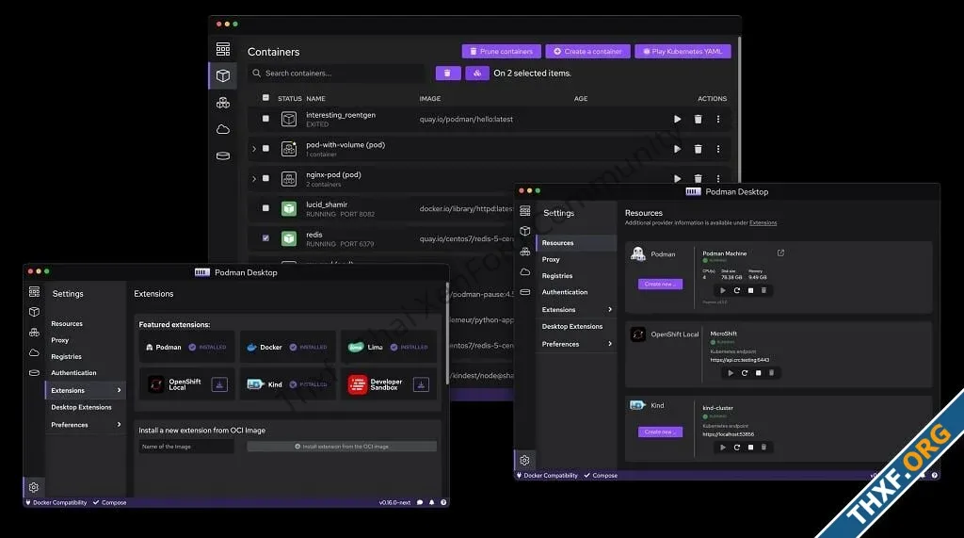Check the lucid_shamir container checkbox
The height and width of the screenshot is (538, 964).
pos(265,208)
